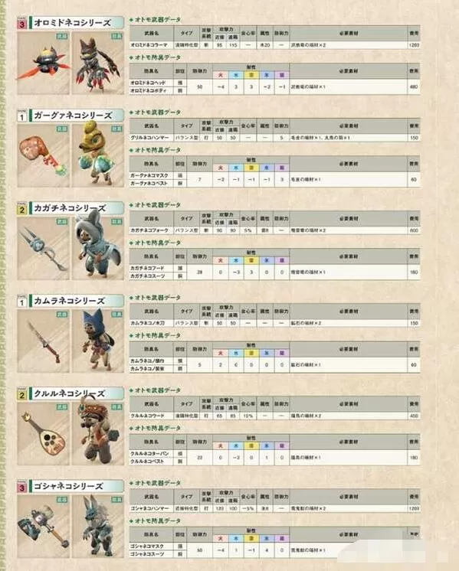Click the yellow thunder icon in the カガチネコ armor table
This screenshot has height=571, width=459.
251,260
